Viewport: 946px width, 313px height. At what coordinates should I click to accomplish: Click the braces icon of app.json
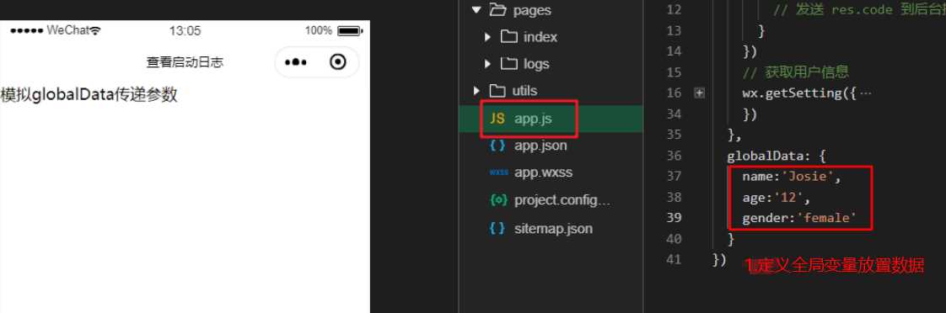497,145
